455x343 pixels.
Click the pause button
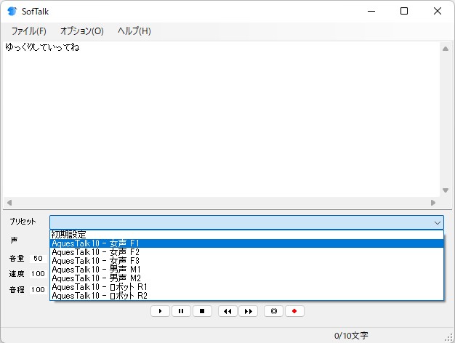[x=181, y=311]
